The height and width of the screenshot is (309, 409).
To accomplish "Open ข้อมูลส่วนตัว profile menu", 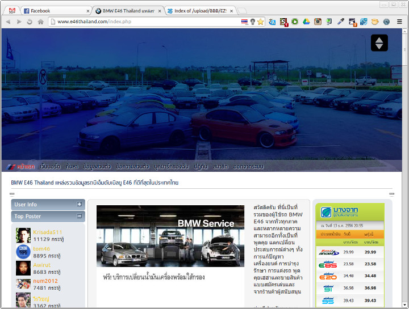I will tap(97, 167).
